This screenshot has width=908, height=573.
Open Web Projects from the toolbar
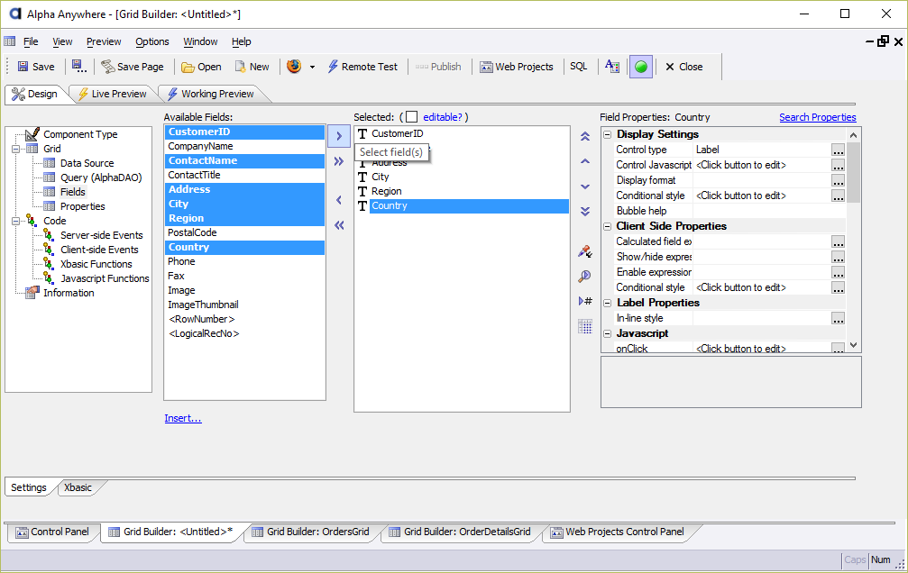(517, 67)
